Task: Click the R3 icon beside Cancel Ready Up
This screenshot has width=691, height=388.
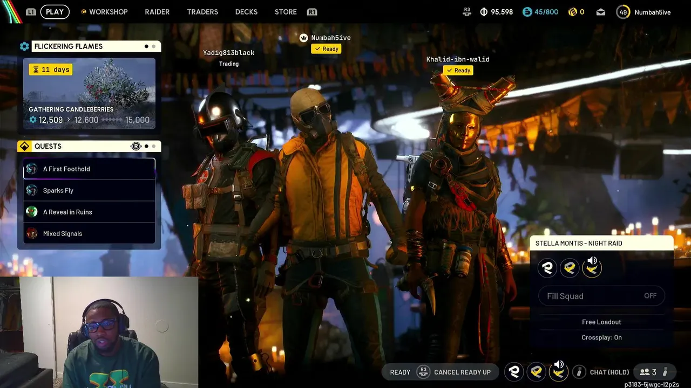Action: [x=423, y=372]
